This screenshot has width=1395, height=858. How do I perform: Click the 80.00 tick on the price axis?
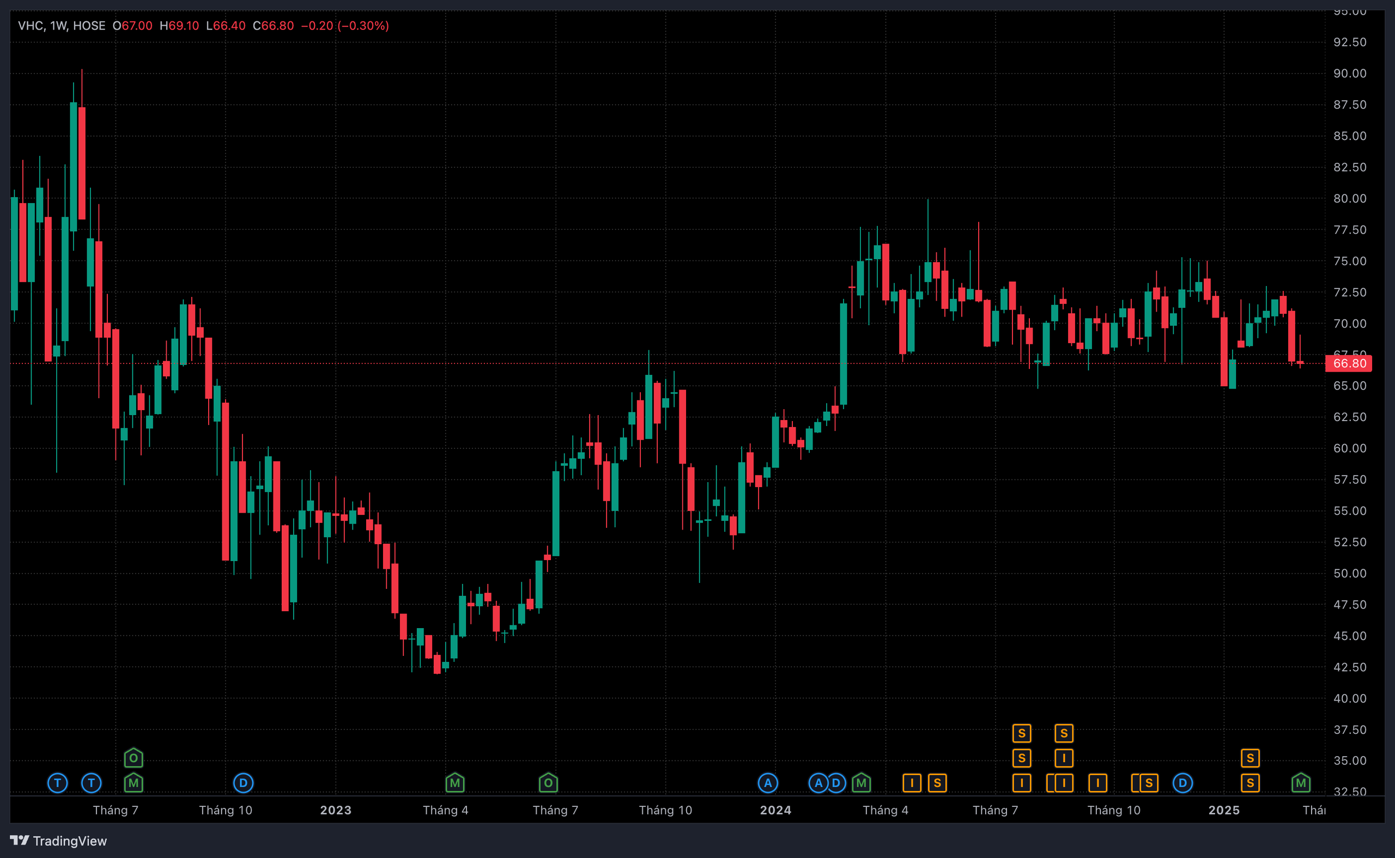click(x=1350, y=198)
